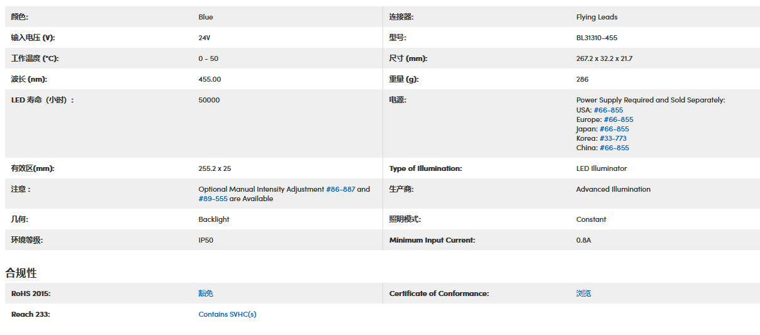Select the wavelength value 455.00
The height and width of the screenshot is (335, 760).
[x=210, y=79]
